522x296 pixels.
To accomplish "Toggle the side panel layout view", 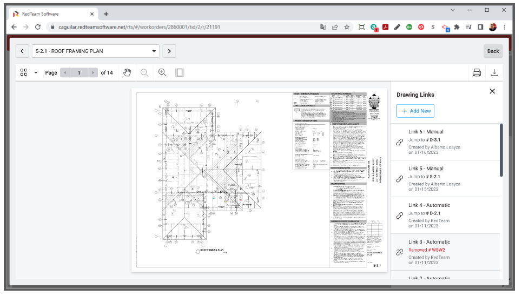I will pos(180,72).
